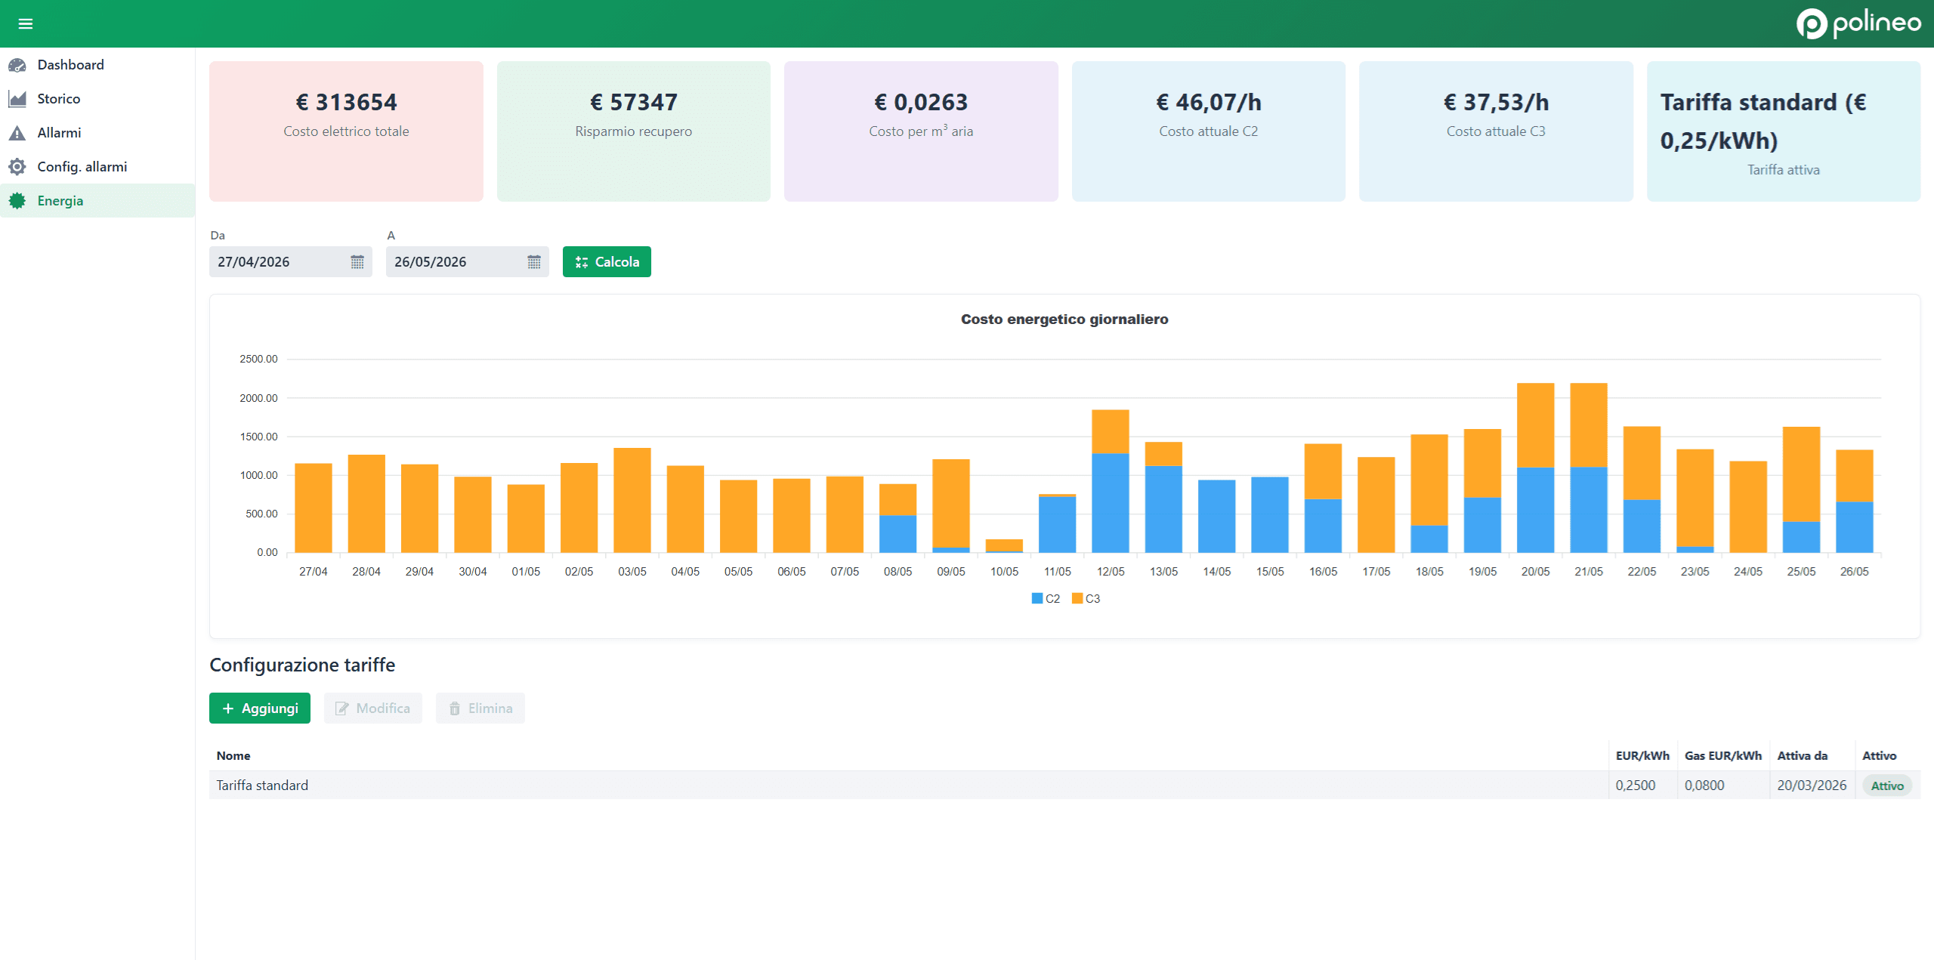The image size is (1934, 960).
Task: Click the green Attivo status badge
Action: [1887, 786]
